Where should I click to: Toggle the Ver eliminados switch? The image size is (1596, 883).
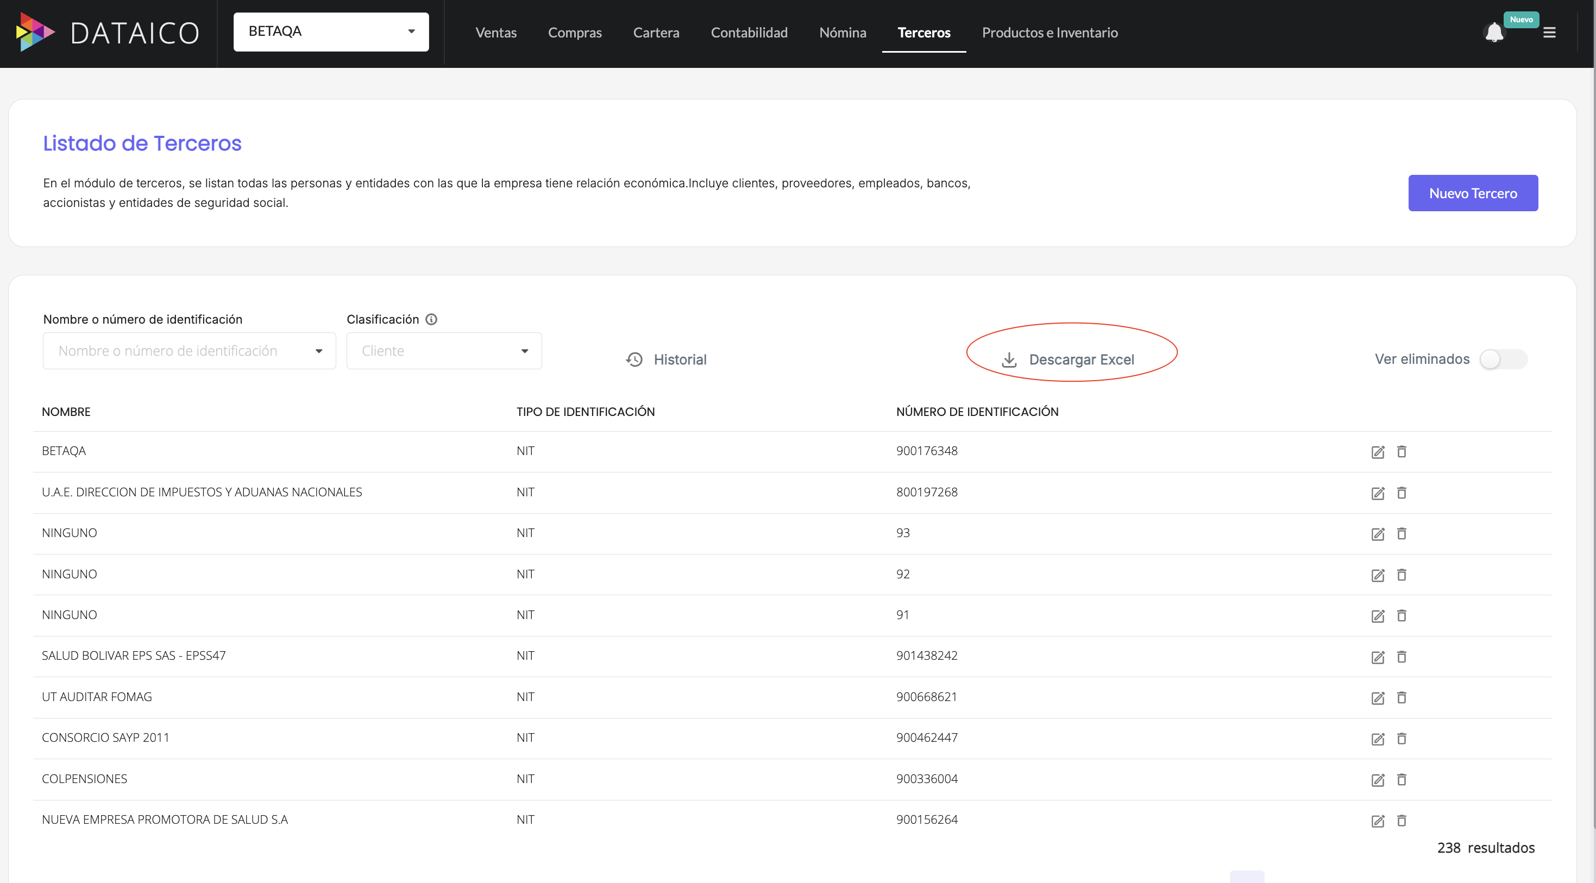click(1503, 359)
